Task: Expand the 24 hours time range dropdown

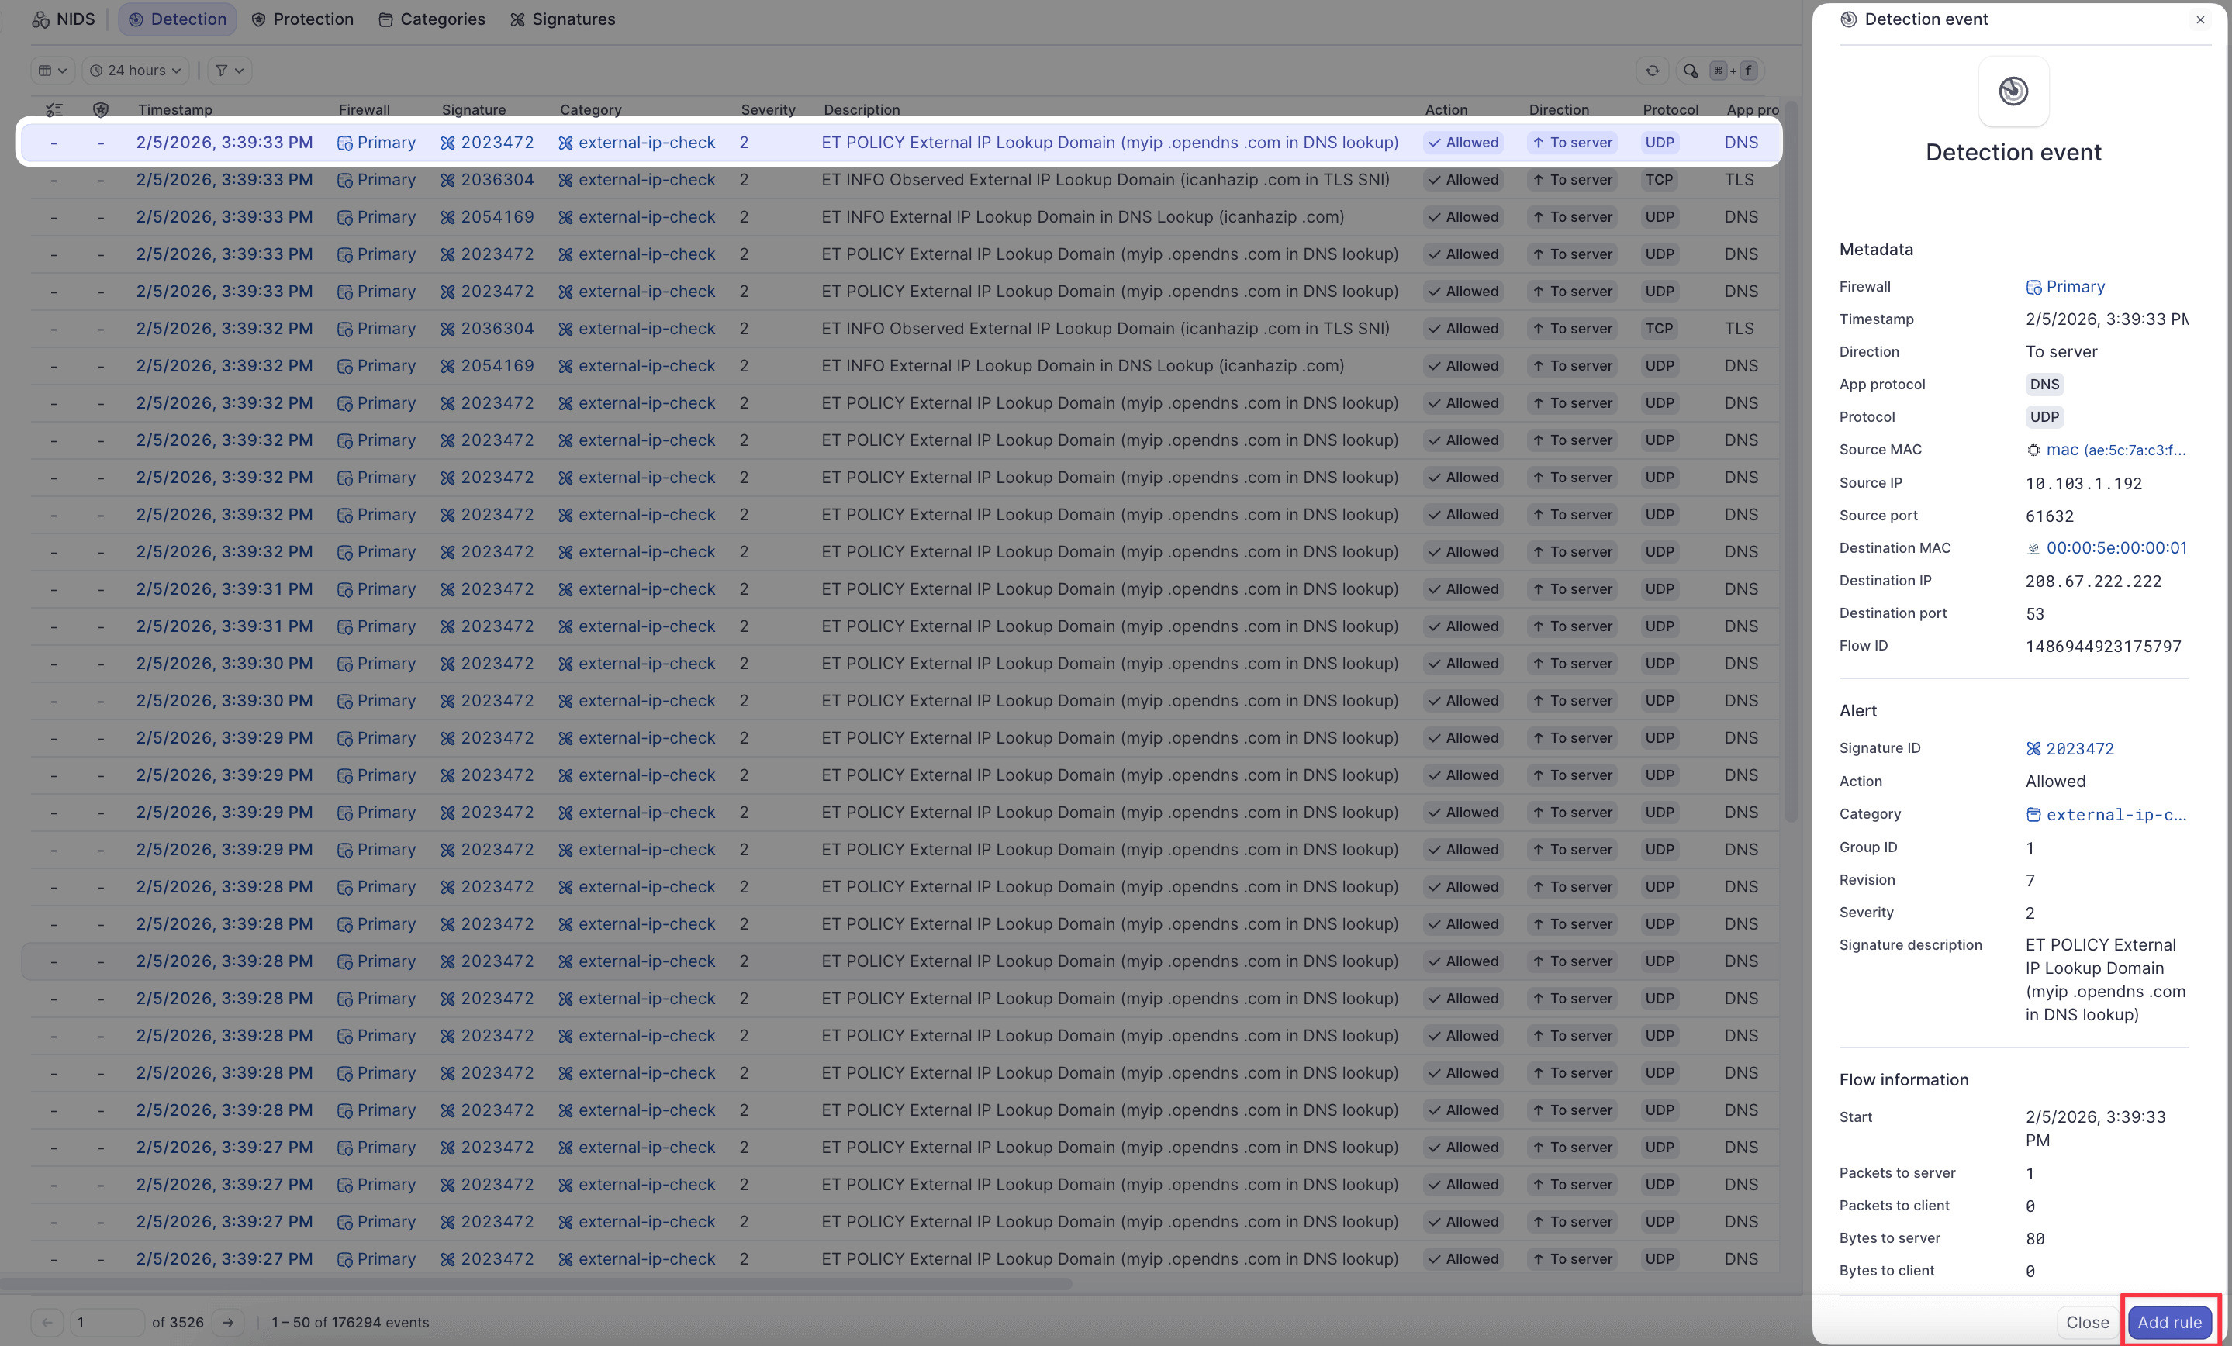Action: (x=136, y=71)
